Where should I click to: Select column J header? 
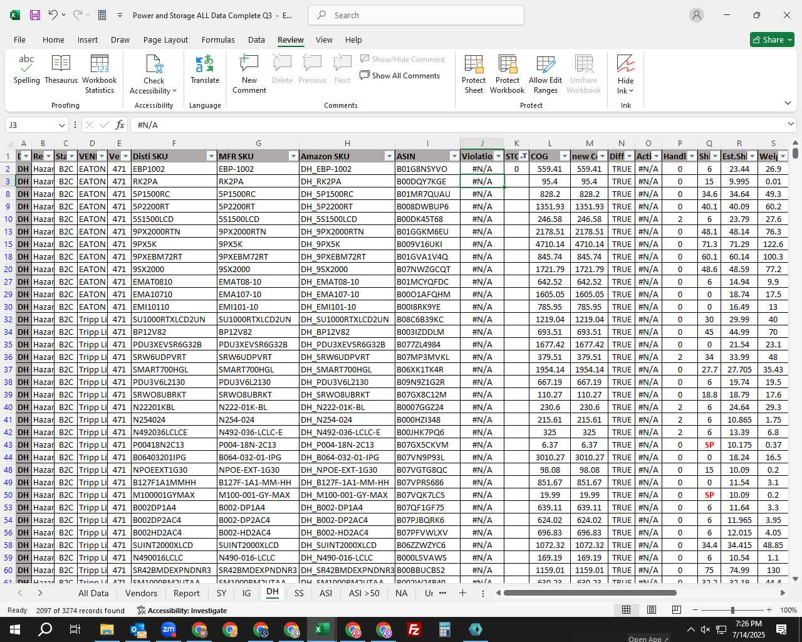coord(482,144)
